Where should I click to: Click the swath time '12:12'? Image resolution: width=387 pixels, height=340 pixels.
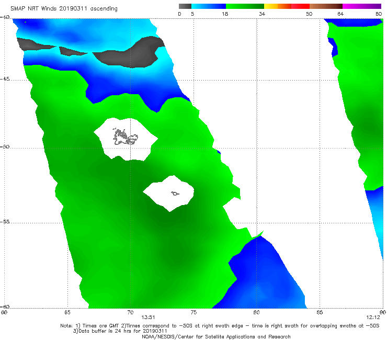pyautogui.click(x=373, y=318)
